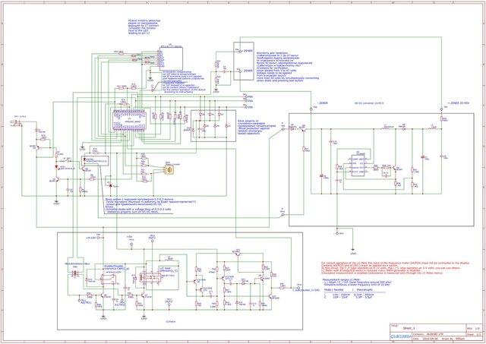Click the +5V net label
This screenshot has height=344, width=486.
129,237
